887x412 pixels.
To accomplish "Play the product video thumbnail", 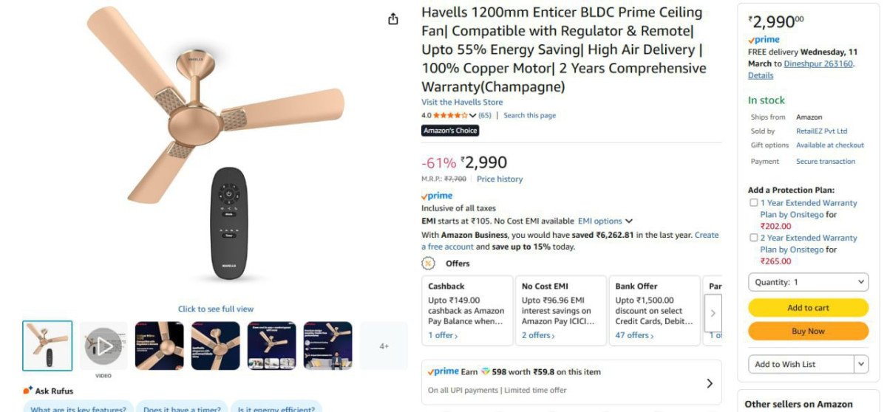I will [103, 346].
